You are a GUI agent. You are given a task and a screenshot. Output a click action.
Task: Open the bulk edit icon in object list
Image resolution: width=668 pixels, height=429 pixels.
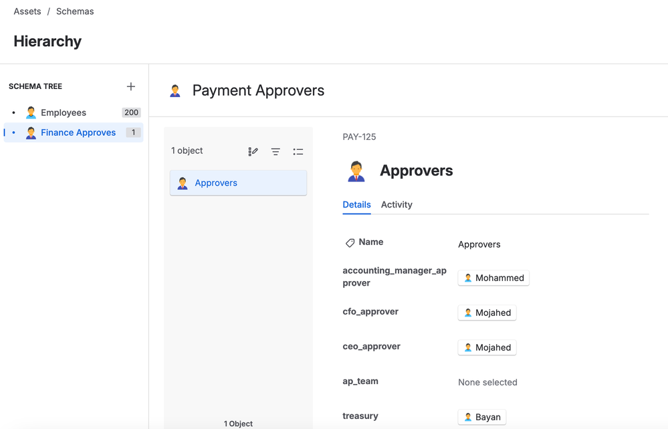click(253, 151)
